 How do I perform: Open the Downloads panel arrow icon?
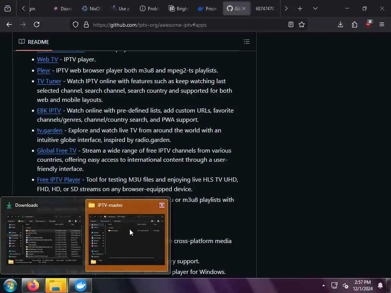click(x=340, y=24)
